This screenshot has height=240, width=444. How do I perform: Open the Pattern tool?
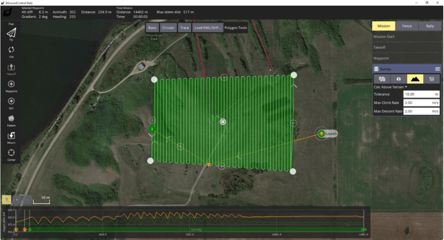pyautogui.click(x=12, y=118)
